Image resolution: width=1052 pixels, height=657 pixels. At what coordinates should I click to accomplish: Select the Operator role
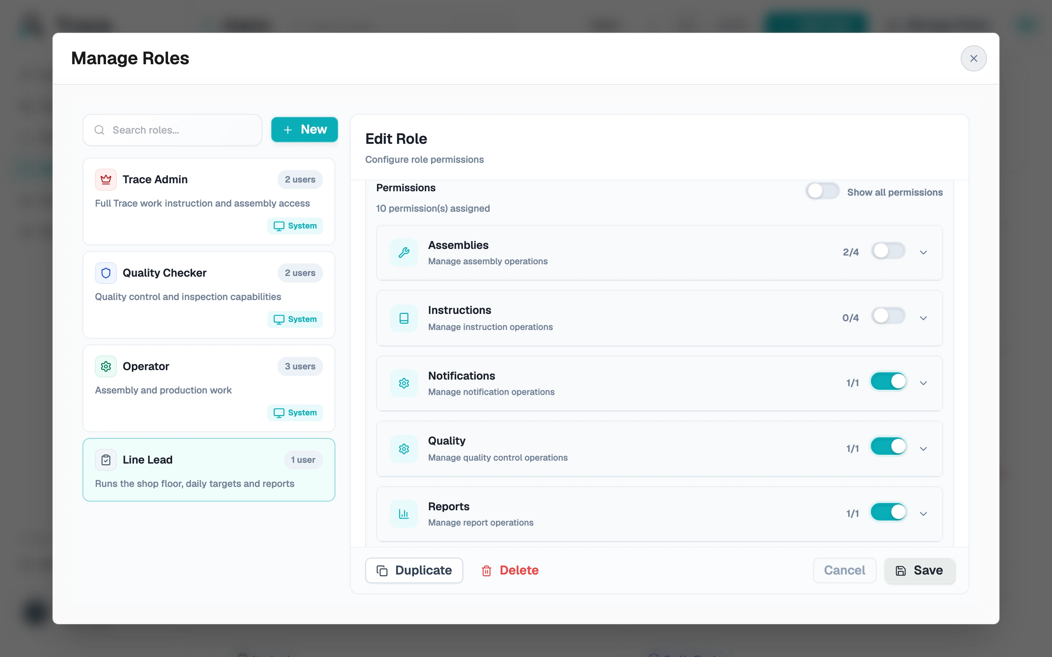click(x=209, y=388)
